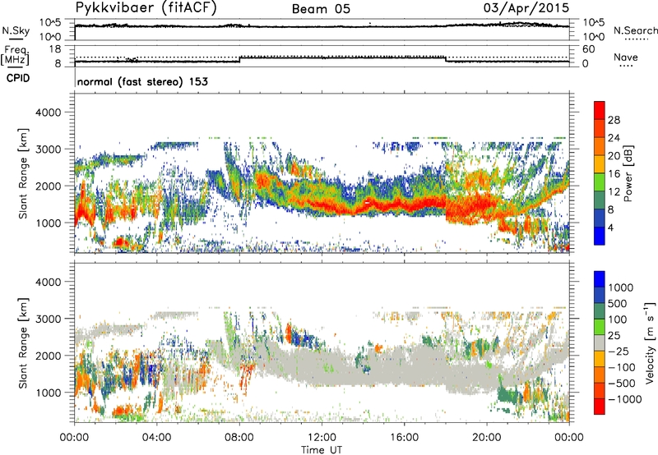Image resolution: width=658 pixels, height=455 pixels.
Task: Click power colorbar label "4"
Action: click(x=610, y=227)
